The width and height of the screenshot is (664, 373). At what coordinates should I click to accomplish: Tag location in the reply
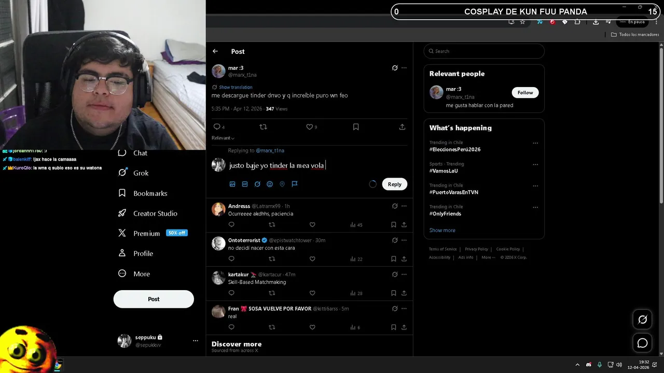pos(282,184)
